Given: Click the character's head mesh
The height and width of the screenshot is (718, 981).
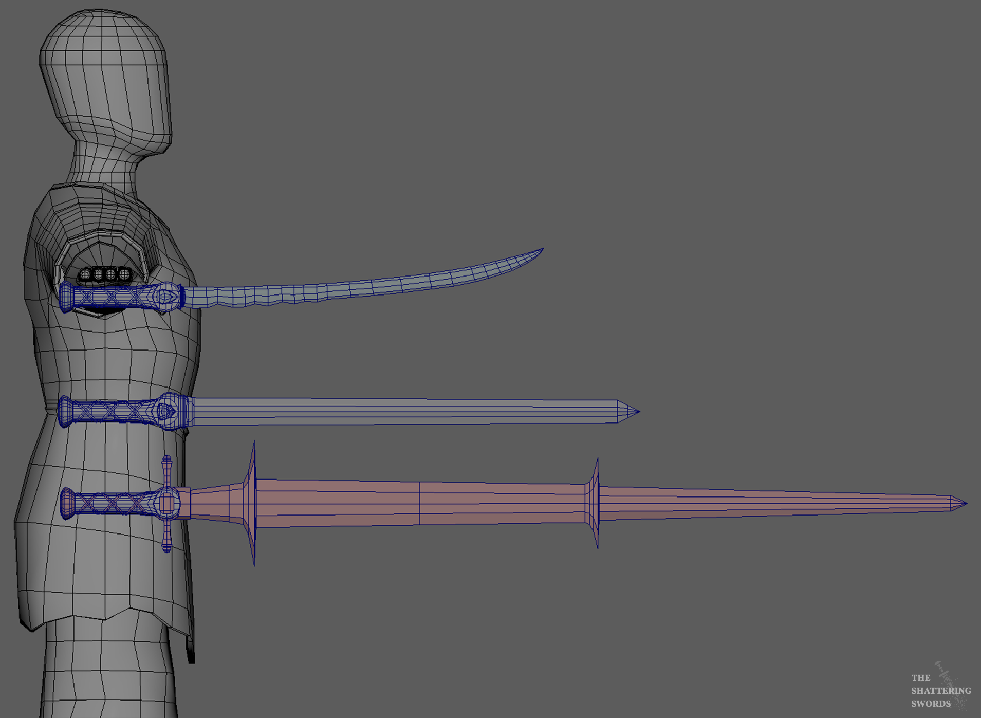Looking at the screenshot, I should 105,82.
